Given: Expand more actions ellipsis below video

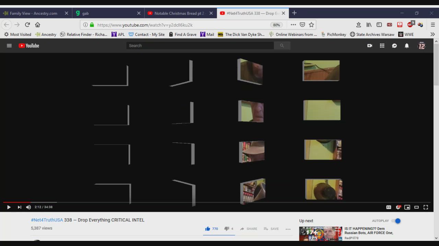Looking at the screenshot, I should [288, 229].
